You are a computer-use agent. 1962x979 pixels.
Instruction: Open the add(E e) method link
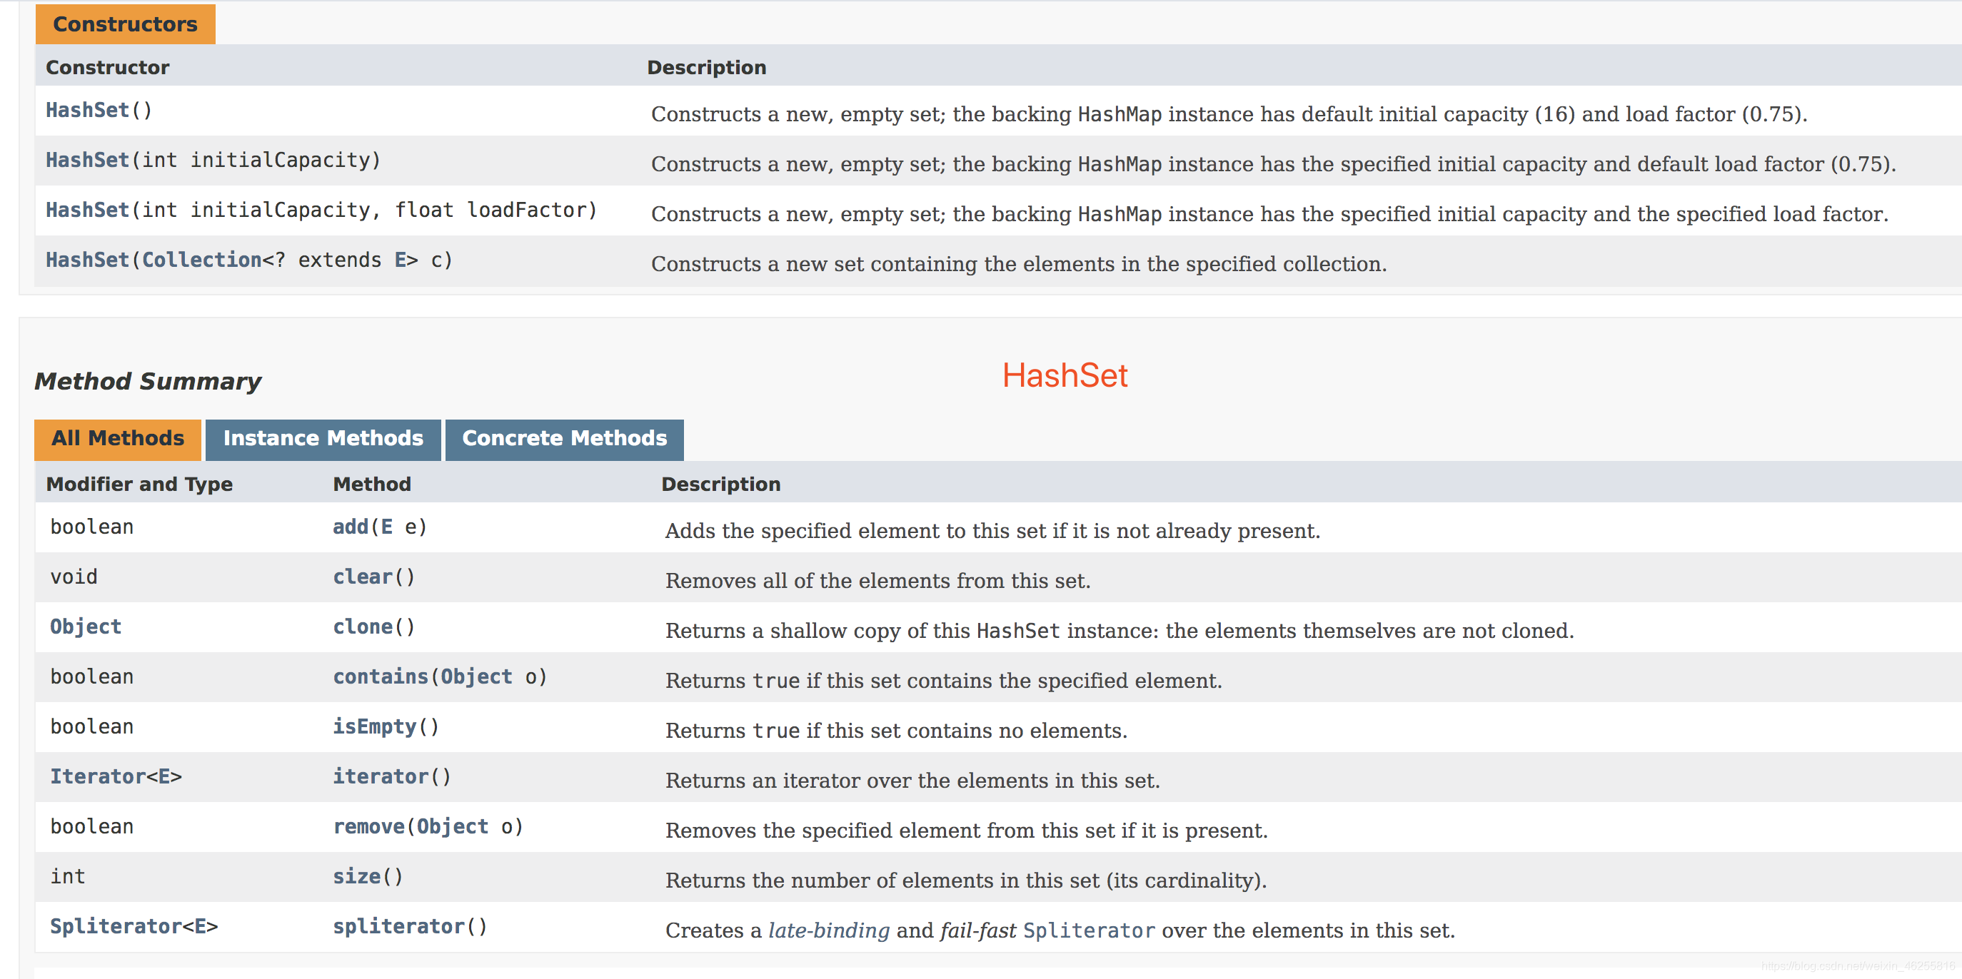point(351,527)
